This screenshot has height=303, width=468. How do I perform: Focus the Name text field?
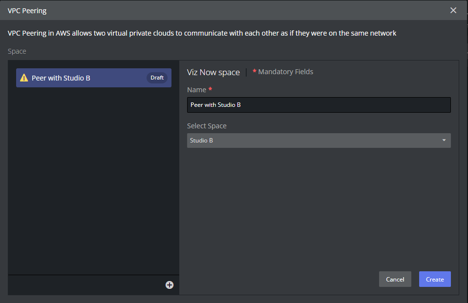pyautogui.click(x=319, y=105)
